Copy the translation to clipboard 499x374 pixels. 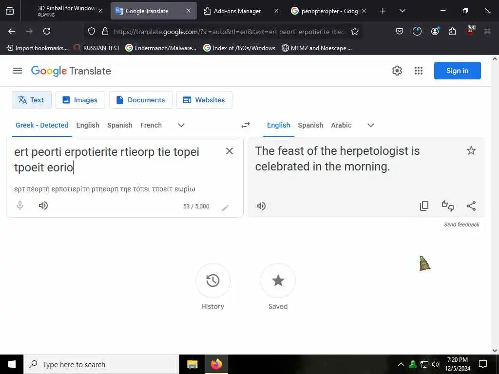pyautogui.click(x=424, y=206)
